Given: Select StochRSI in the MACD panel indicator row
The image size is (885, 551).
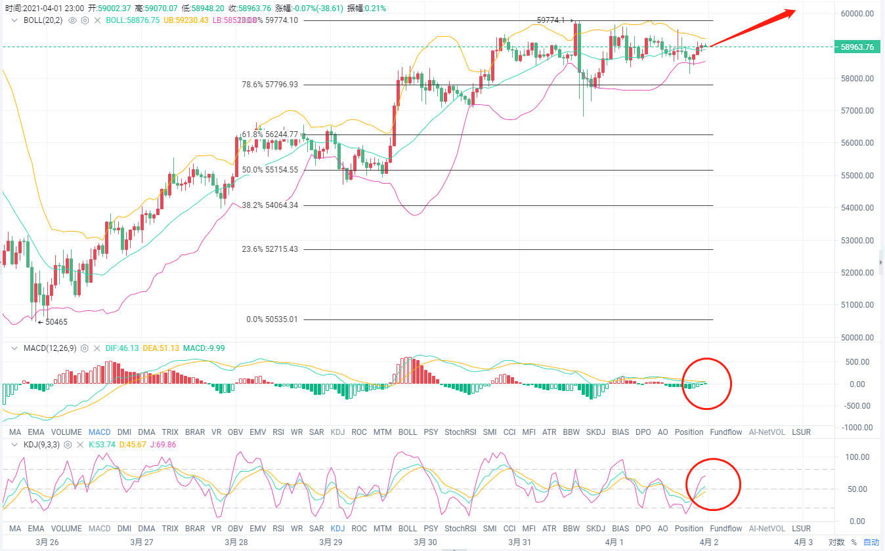Looking at the screenshot, I should [x=460, y=432].
